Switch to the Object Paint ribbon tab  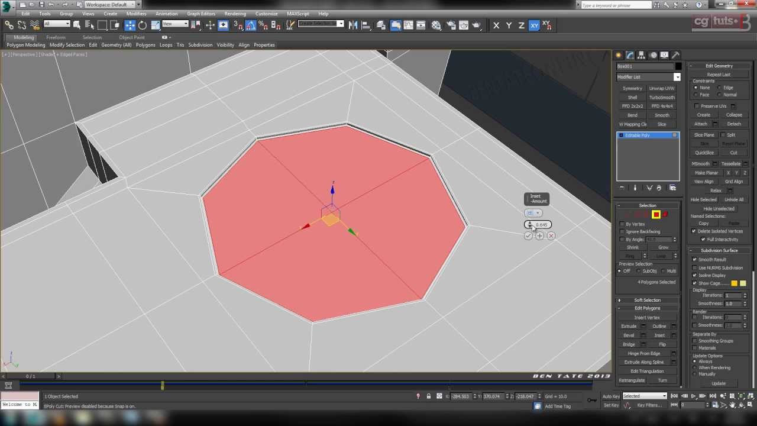131,37
